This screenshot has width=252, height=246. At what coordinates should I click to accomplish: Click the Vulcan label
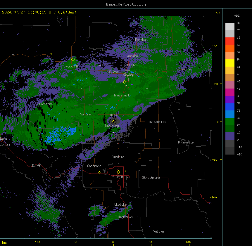coord(158,231)
